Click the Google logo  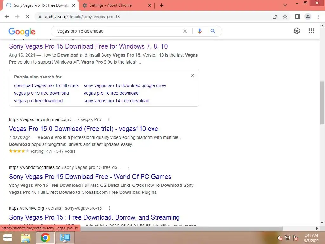click(22, 32)
